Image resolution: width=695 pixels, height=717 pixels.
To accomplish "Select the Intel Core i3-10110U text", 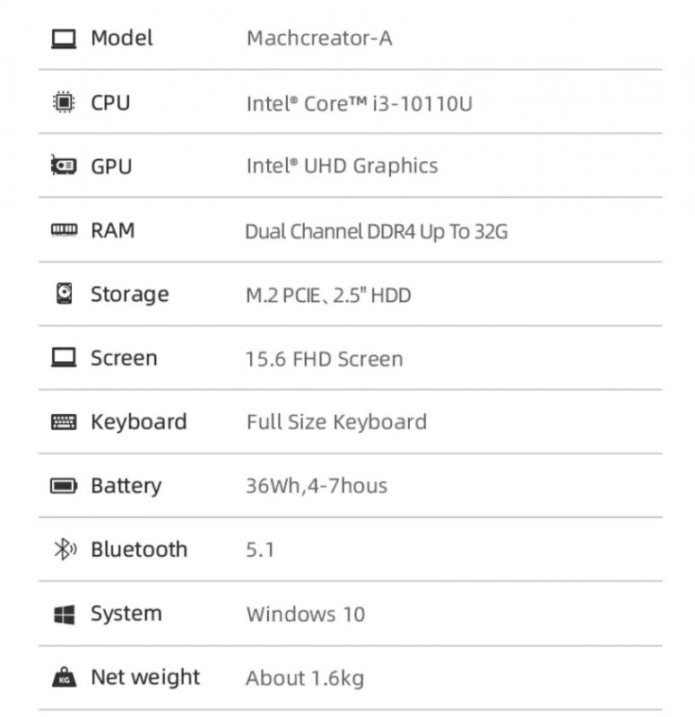I will coord(360,103).
